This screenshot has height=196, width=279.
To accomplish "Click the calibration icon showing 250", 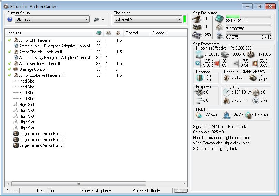I will point(197,35).
